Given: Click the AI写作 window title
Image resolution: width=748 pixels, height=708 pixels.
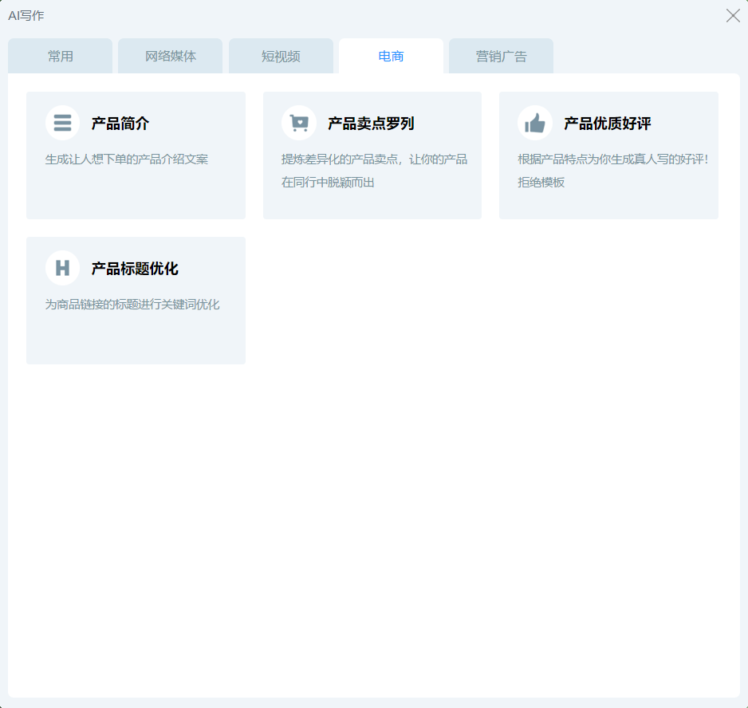Looking at the screenshot, I should pyautogui.click(x=26, y=16).
